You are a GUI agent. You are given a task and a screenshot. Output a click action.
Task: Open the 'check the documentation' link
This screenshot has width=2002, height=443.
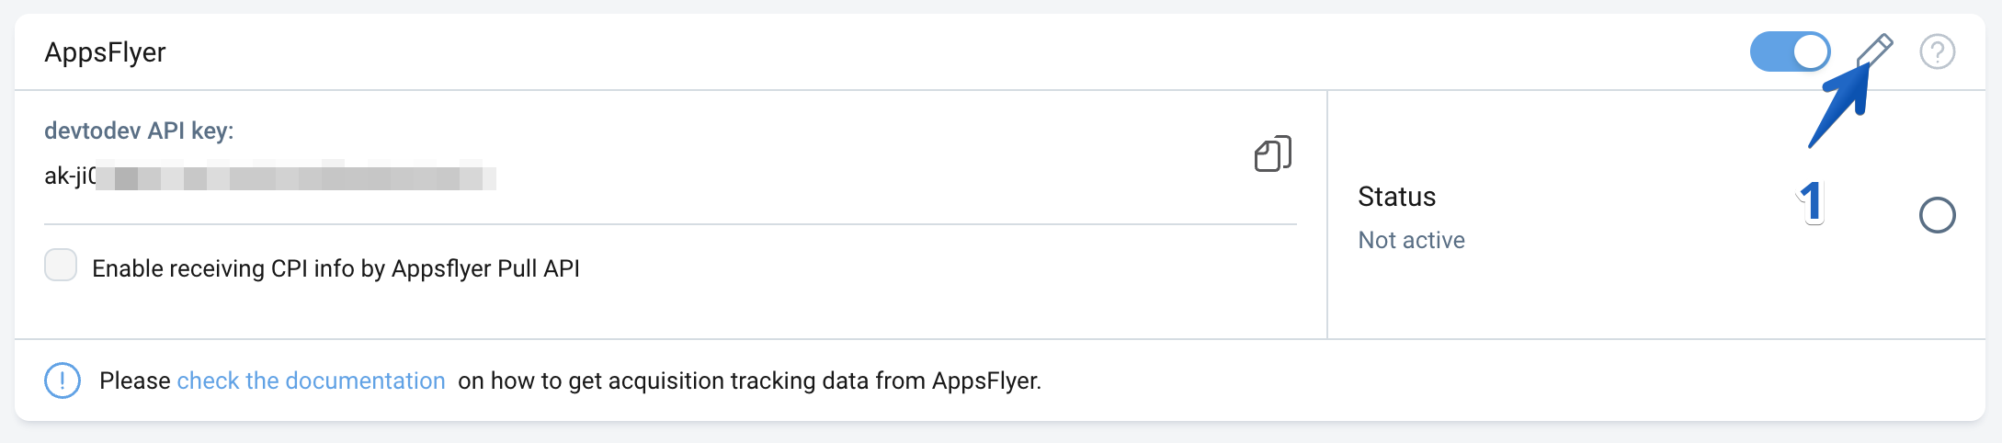(x=311, y=381)
